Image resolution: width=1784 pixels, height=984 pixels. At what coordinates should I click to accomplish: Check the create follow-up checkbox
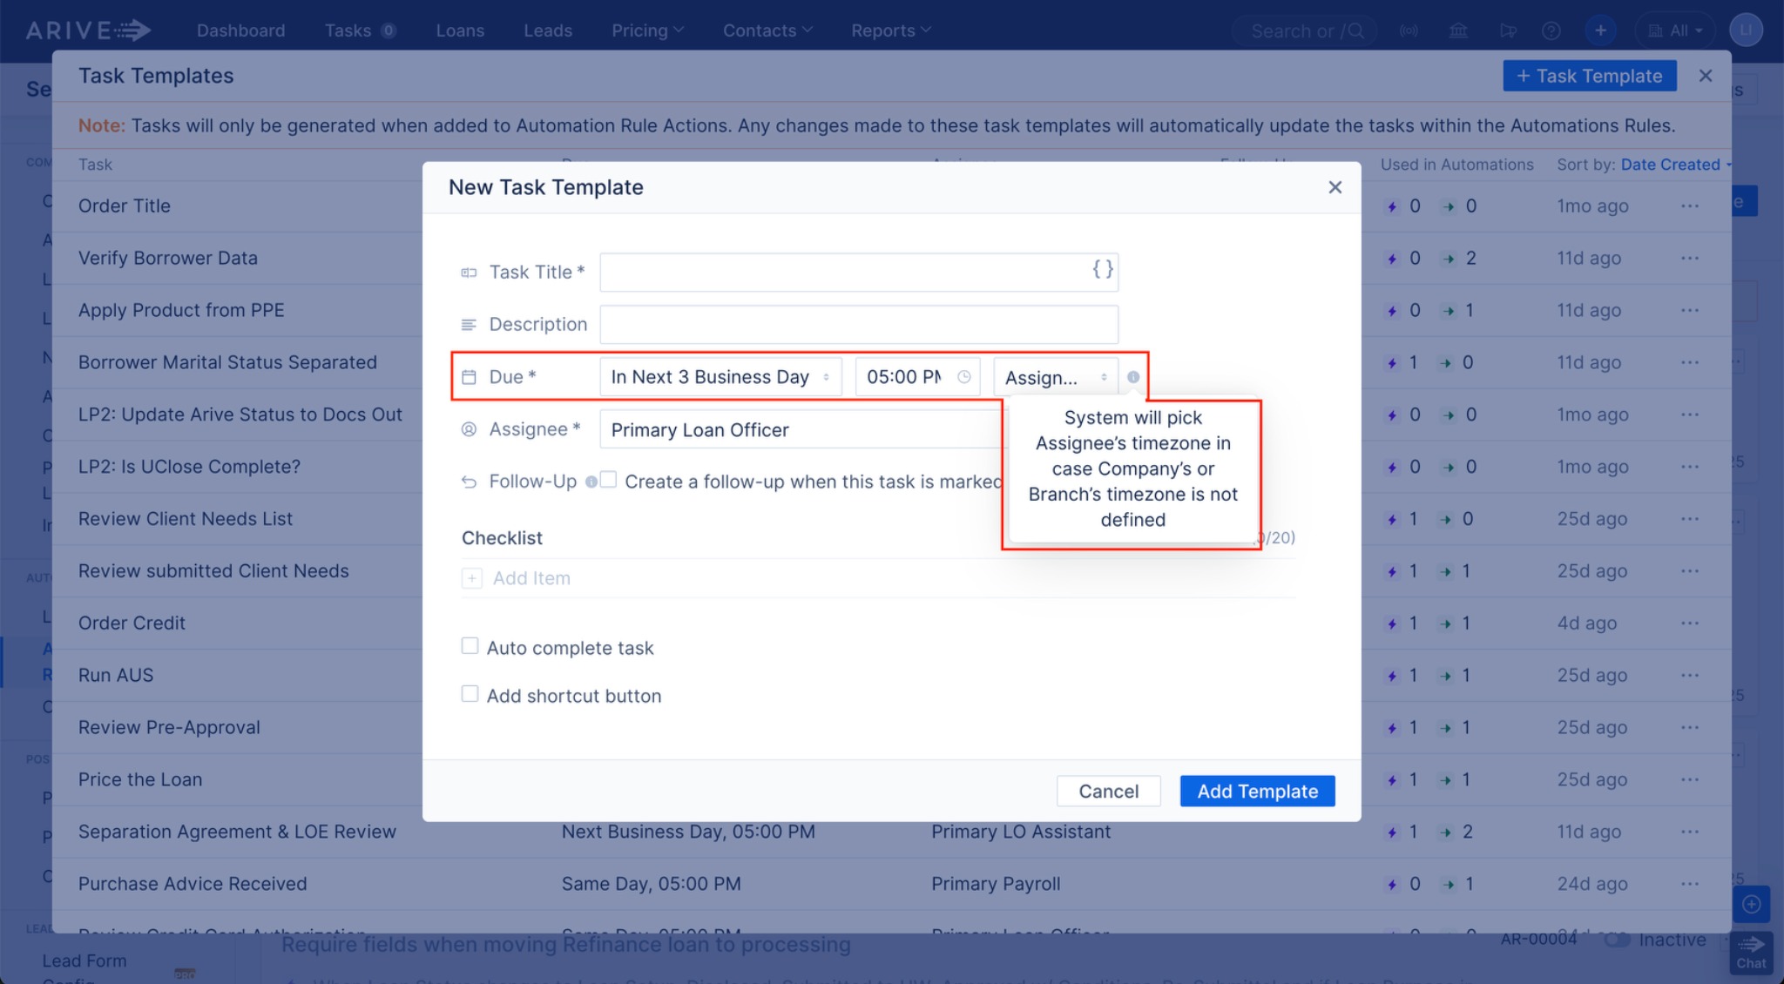tap(609, 478)
